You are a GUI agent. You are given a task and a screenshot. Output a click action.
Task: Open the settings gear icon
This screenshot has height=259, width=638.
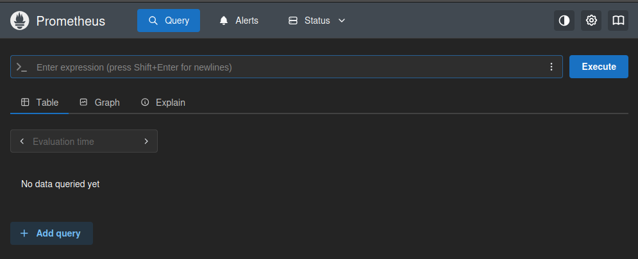[591, 21]
